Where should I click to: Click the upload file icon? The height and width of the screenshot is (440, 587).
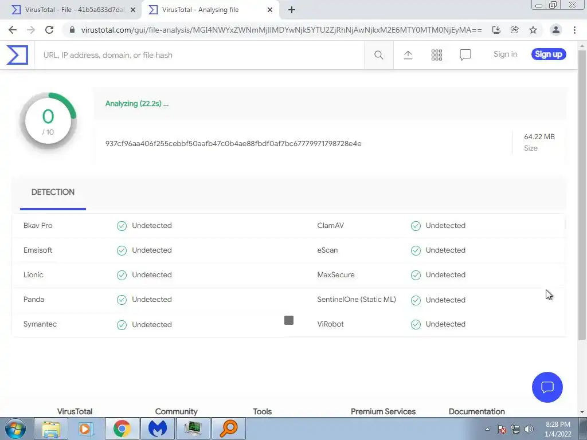tap(408, 55)
